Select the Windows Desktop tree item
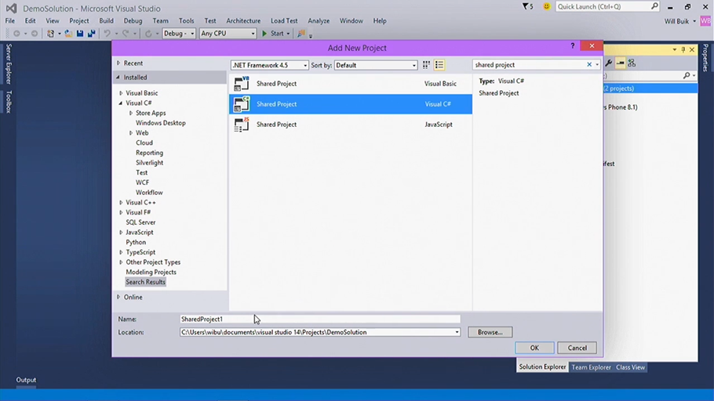 click(160, 123)
